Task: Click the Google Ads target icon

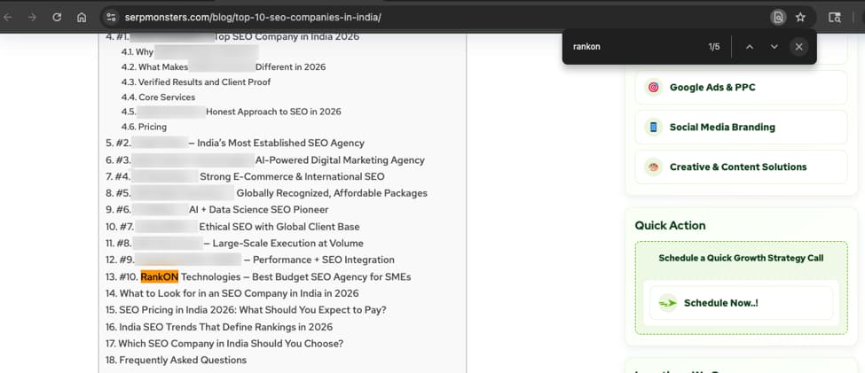Action: click(654, 87)
